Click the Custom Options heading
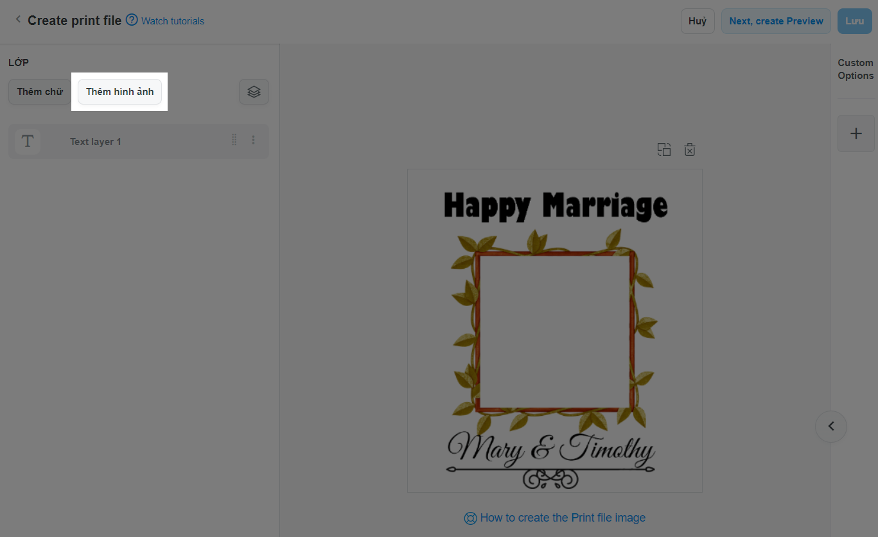878x537 pixels. (x=856, y=69)
